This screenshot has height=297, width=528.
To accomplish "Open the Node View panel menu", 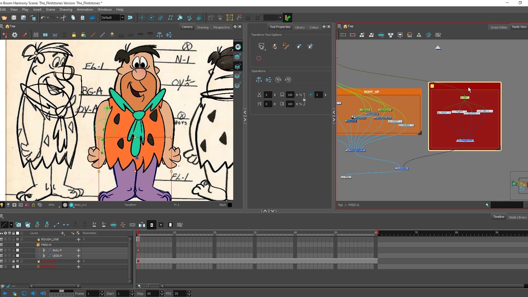I will 339,26.
